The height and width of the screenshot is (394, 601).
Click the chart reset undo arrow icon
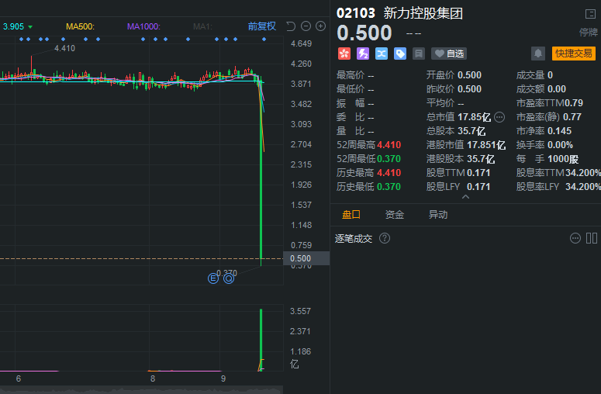click(291, 26)
